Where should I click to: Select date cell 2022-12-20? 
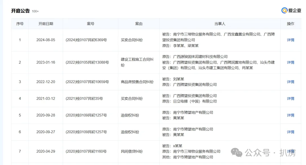46,82
